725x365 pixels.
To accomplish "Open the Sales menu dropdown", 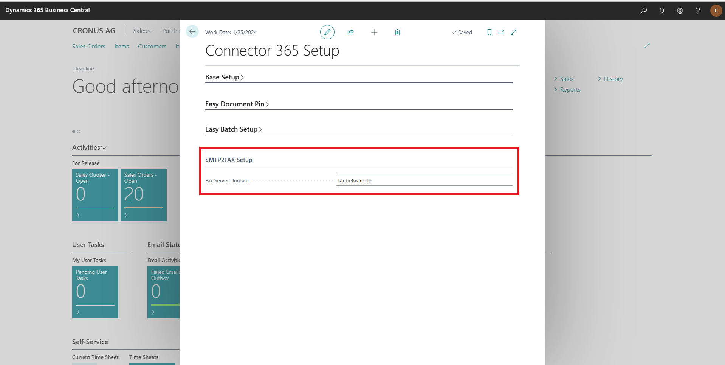I will click(143, 31).
